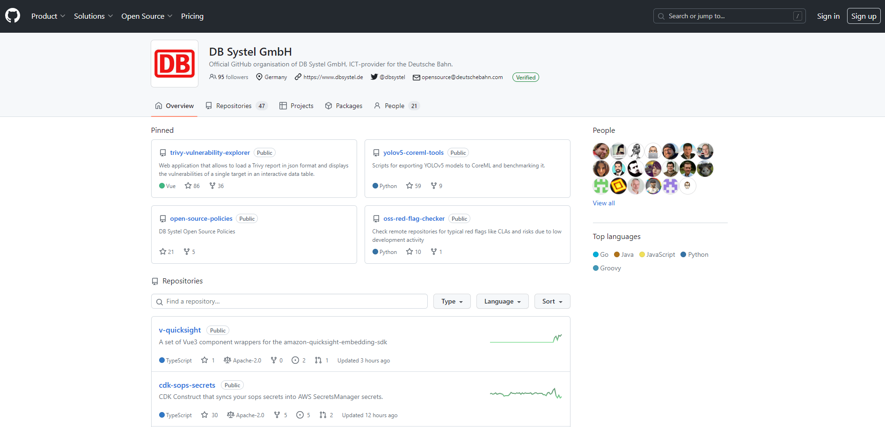This screenshot has width=885, height=427.
Task: Expand the Solutions menu
Action: click(x=94, y=16)
